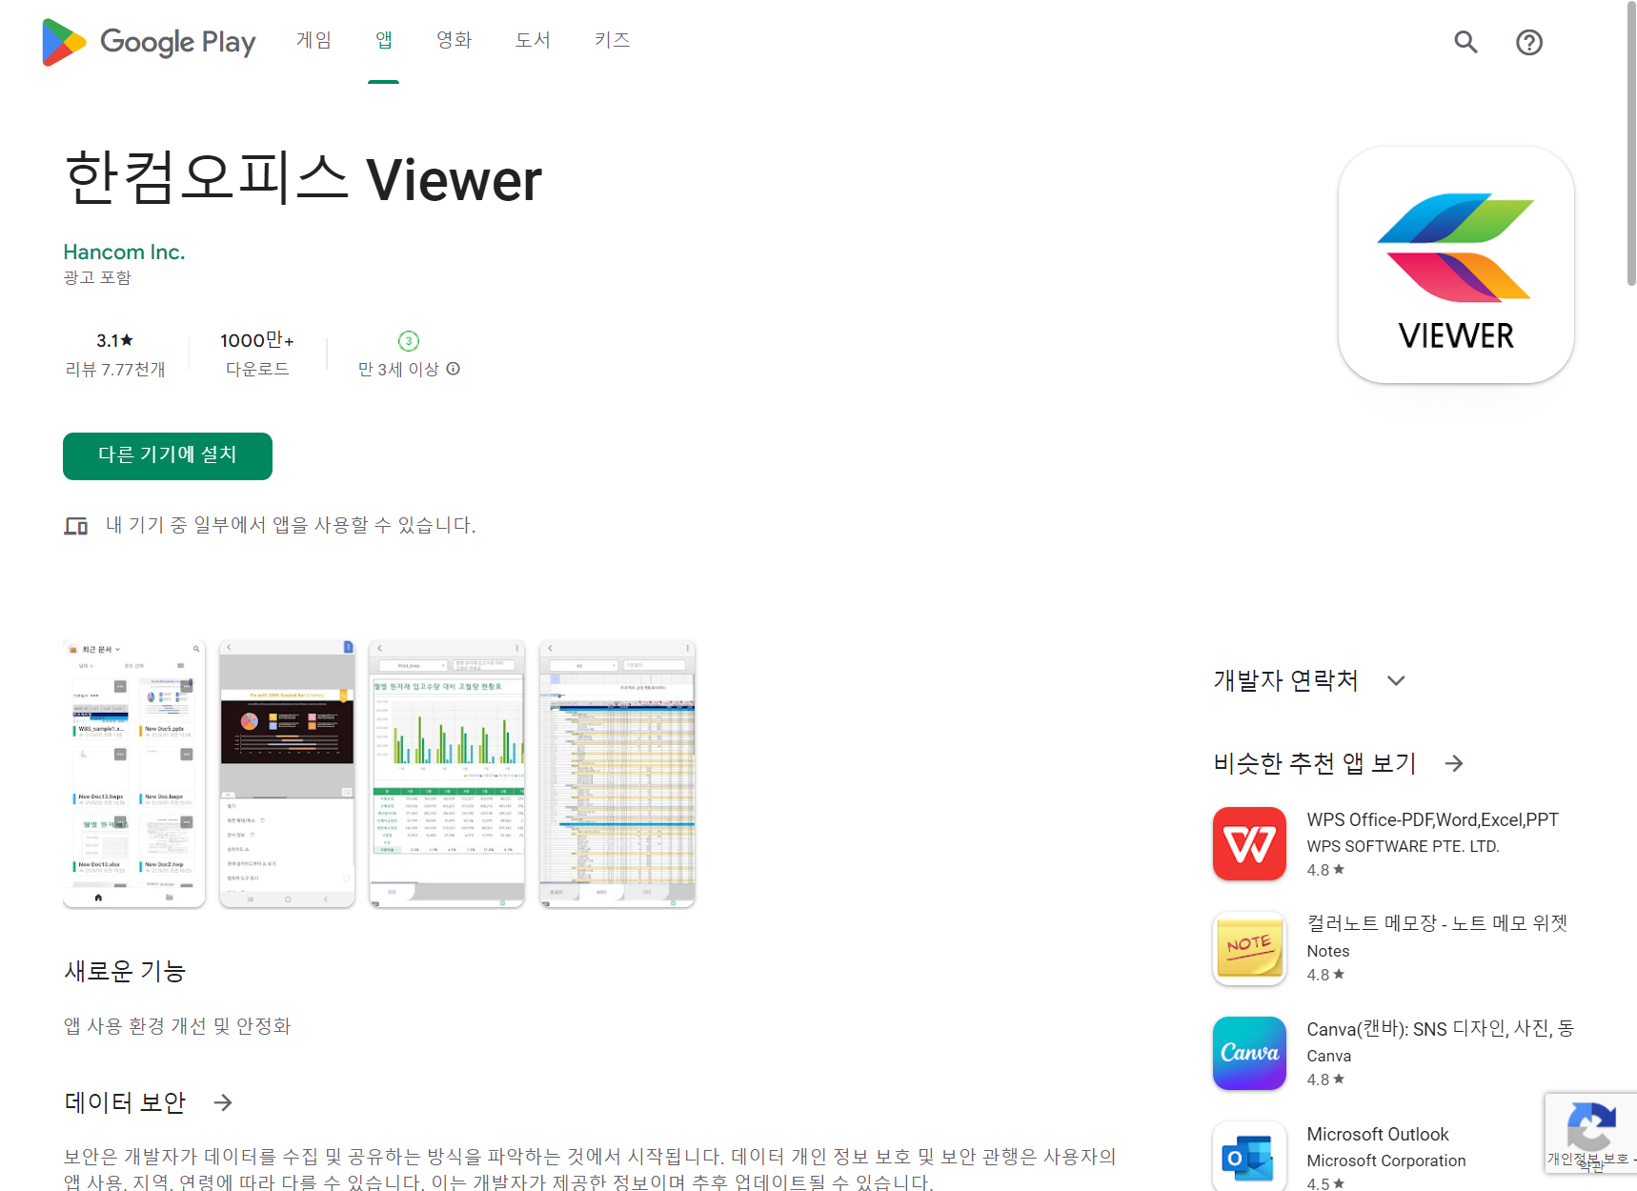The height and width of the screenshot is (1191, 1637).
Task: Click the 리뷰 7.77천개 text
Action: click(115, 369)
